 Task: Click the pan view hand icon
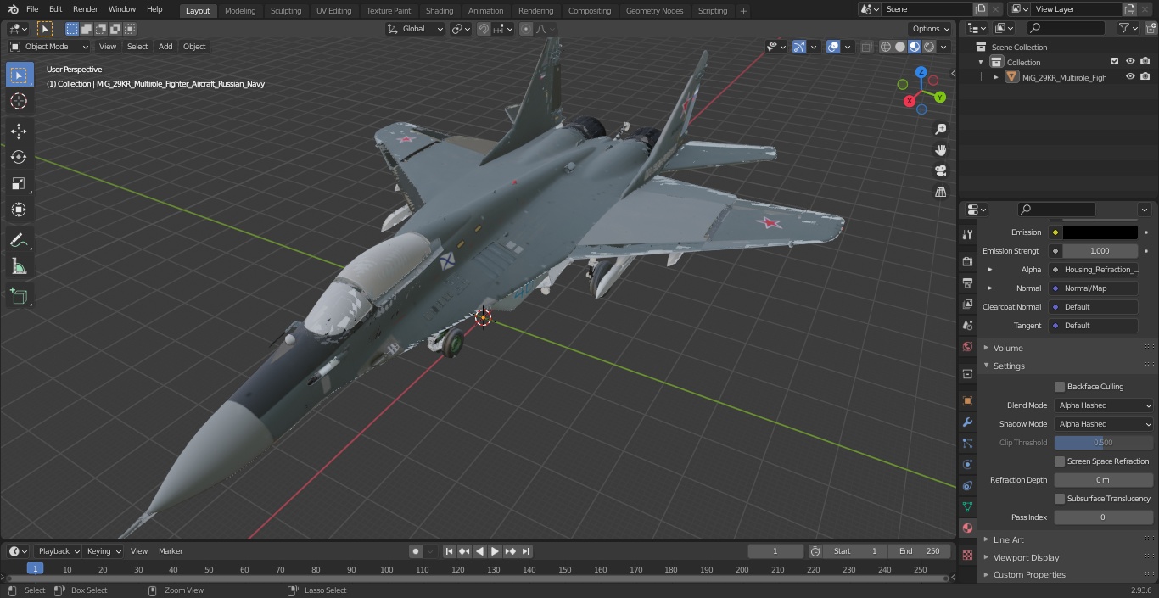(x=940, y=150)
